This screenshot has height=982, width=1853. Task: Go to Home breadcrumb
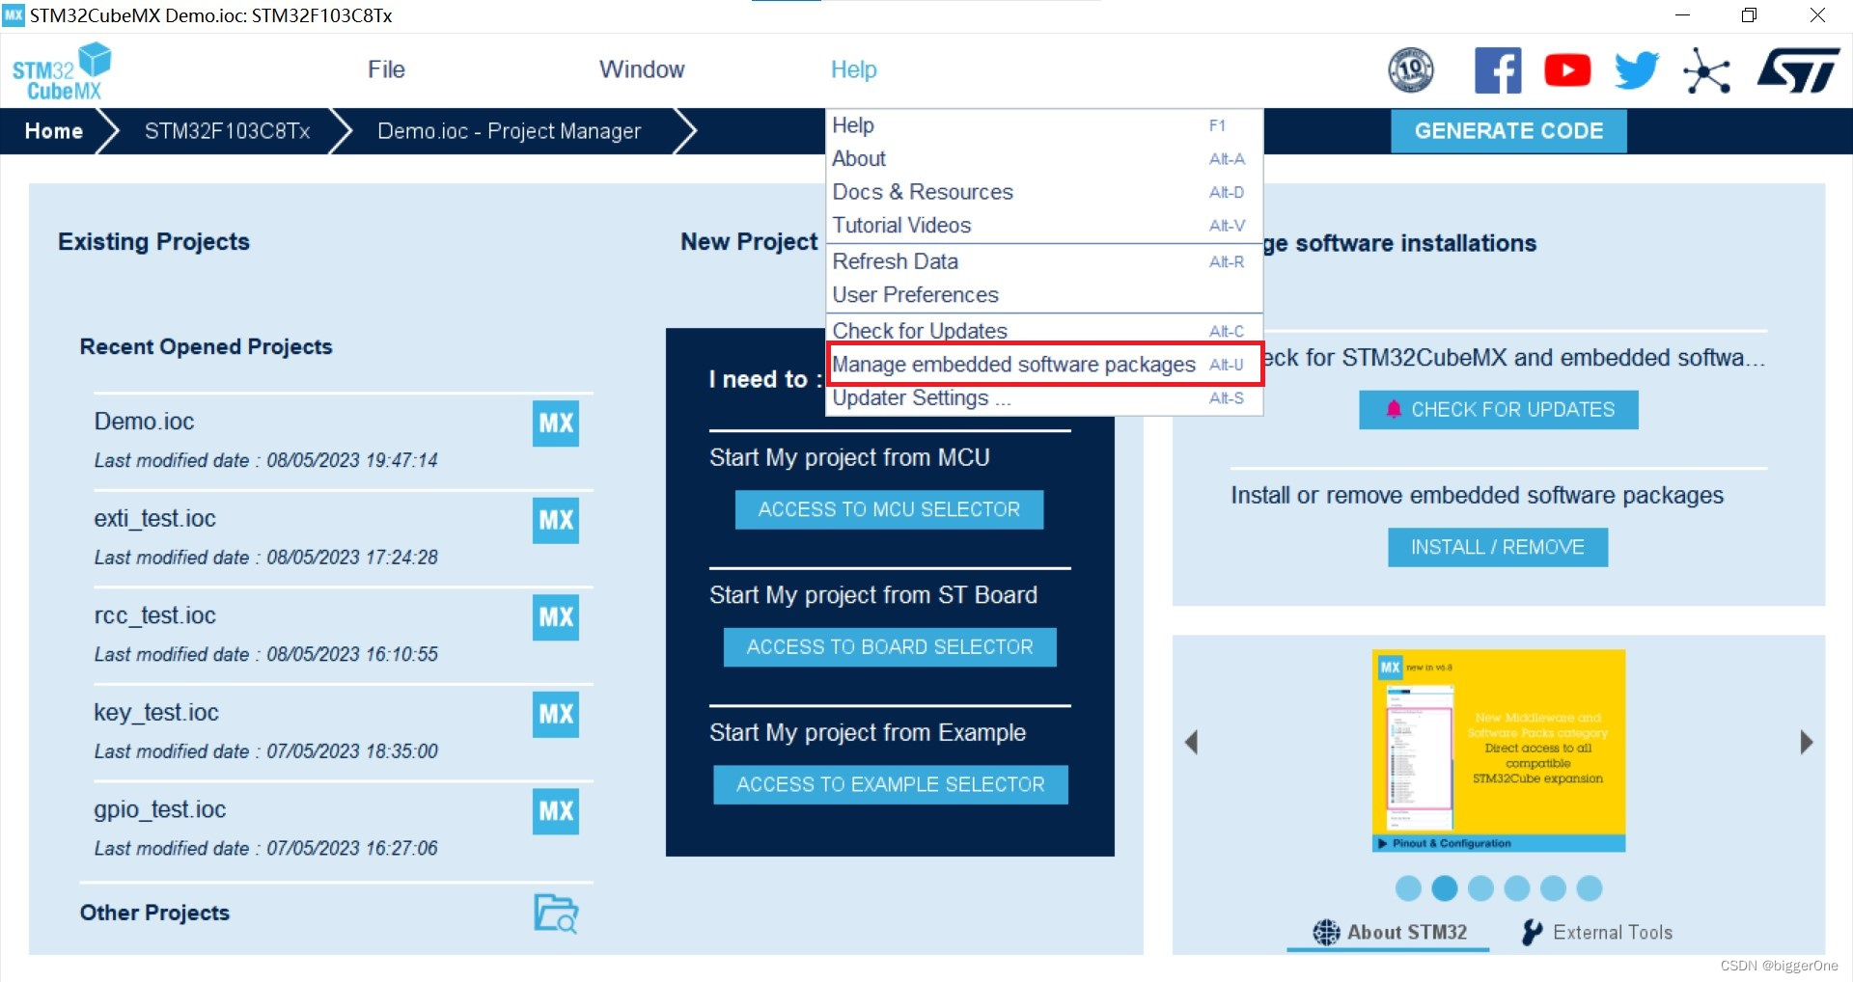pos(54,131)
